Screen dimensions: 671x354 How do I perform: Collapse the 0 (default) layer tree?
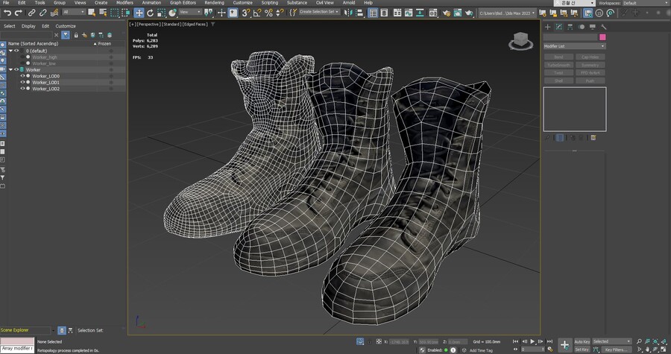[x=10, y=51]
